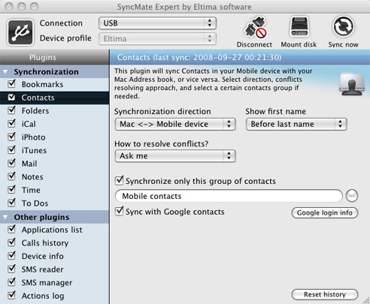Click the Plugins panel header
Viewport: 370px width, 304px height.
point(54,57)
